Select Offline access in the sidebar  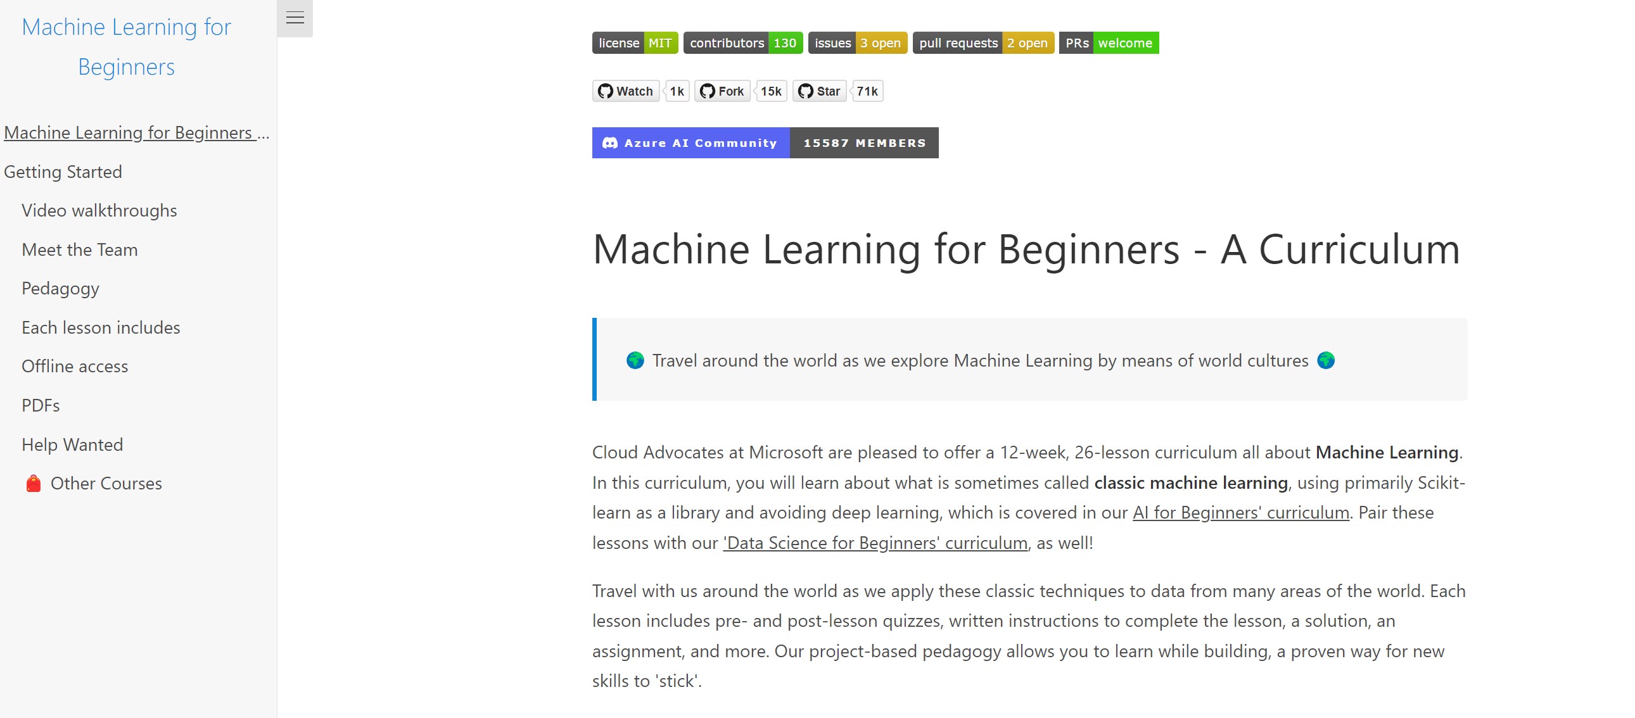(75, 366)
